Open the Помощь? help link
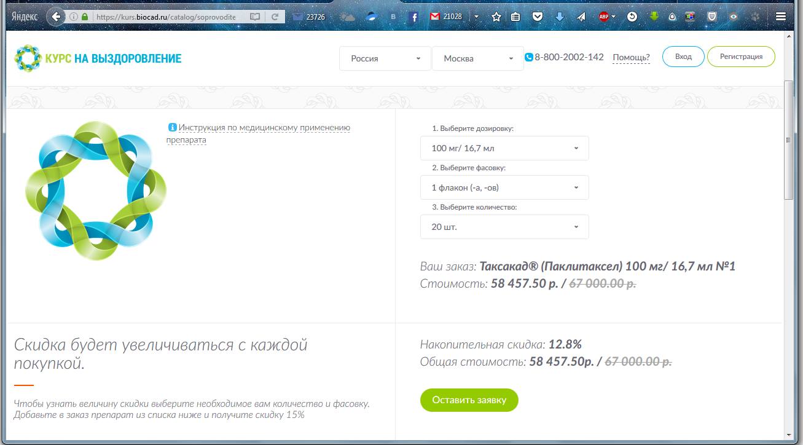Screen dimensions: 803x445 point(631,58)
